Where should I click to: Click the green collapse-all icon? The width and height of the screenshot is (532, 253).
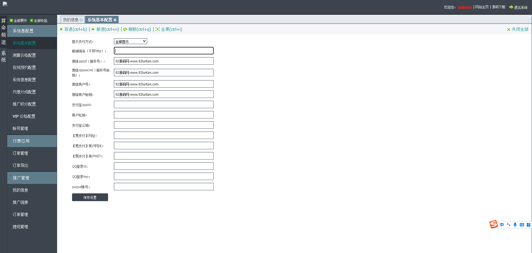coord(32,21)
